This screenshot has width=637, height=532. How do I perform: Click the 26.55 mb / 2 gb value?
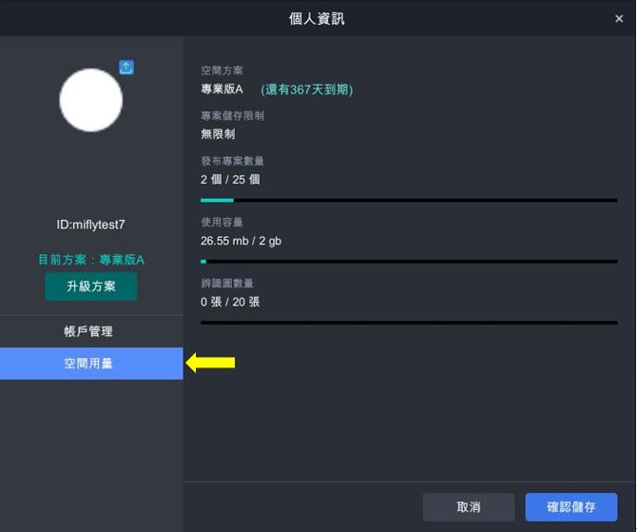pos(241,241)
